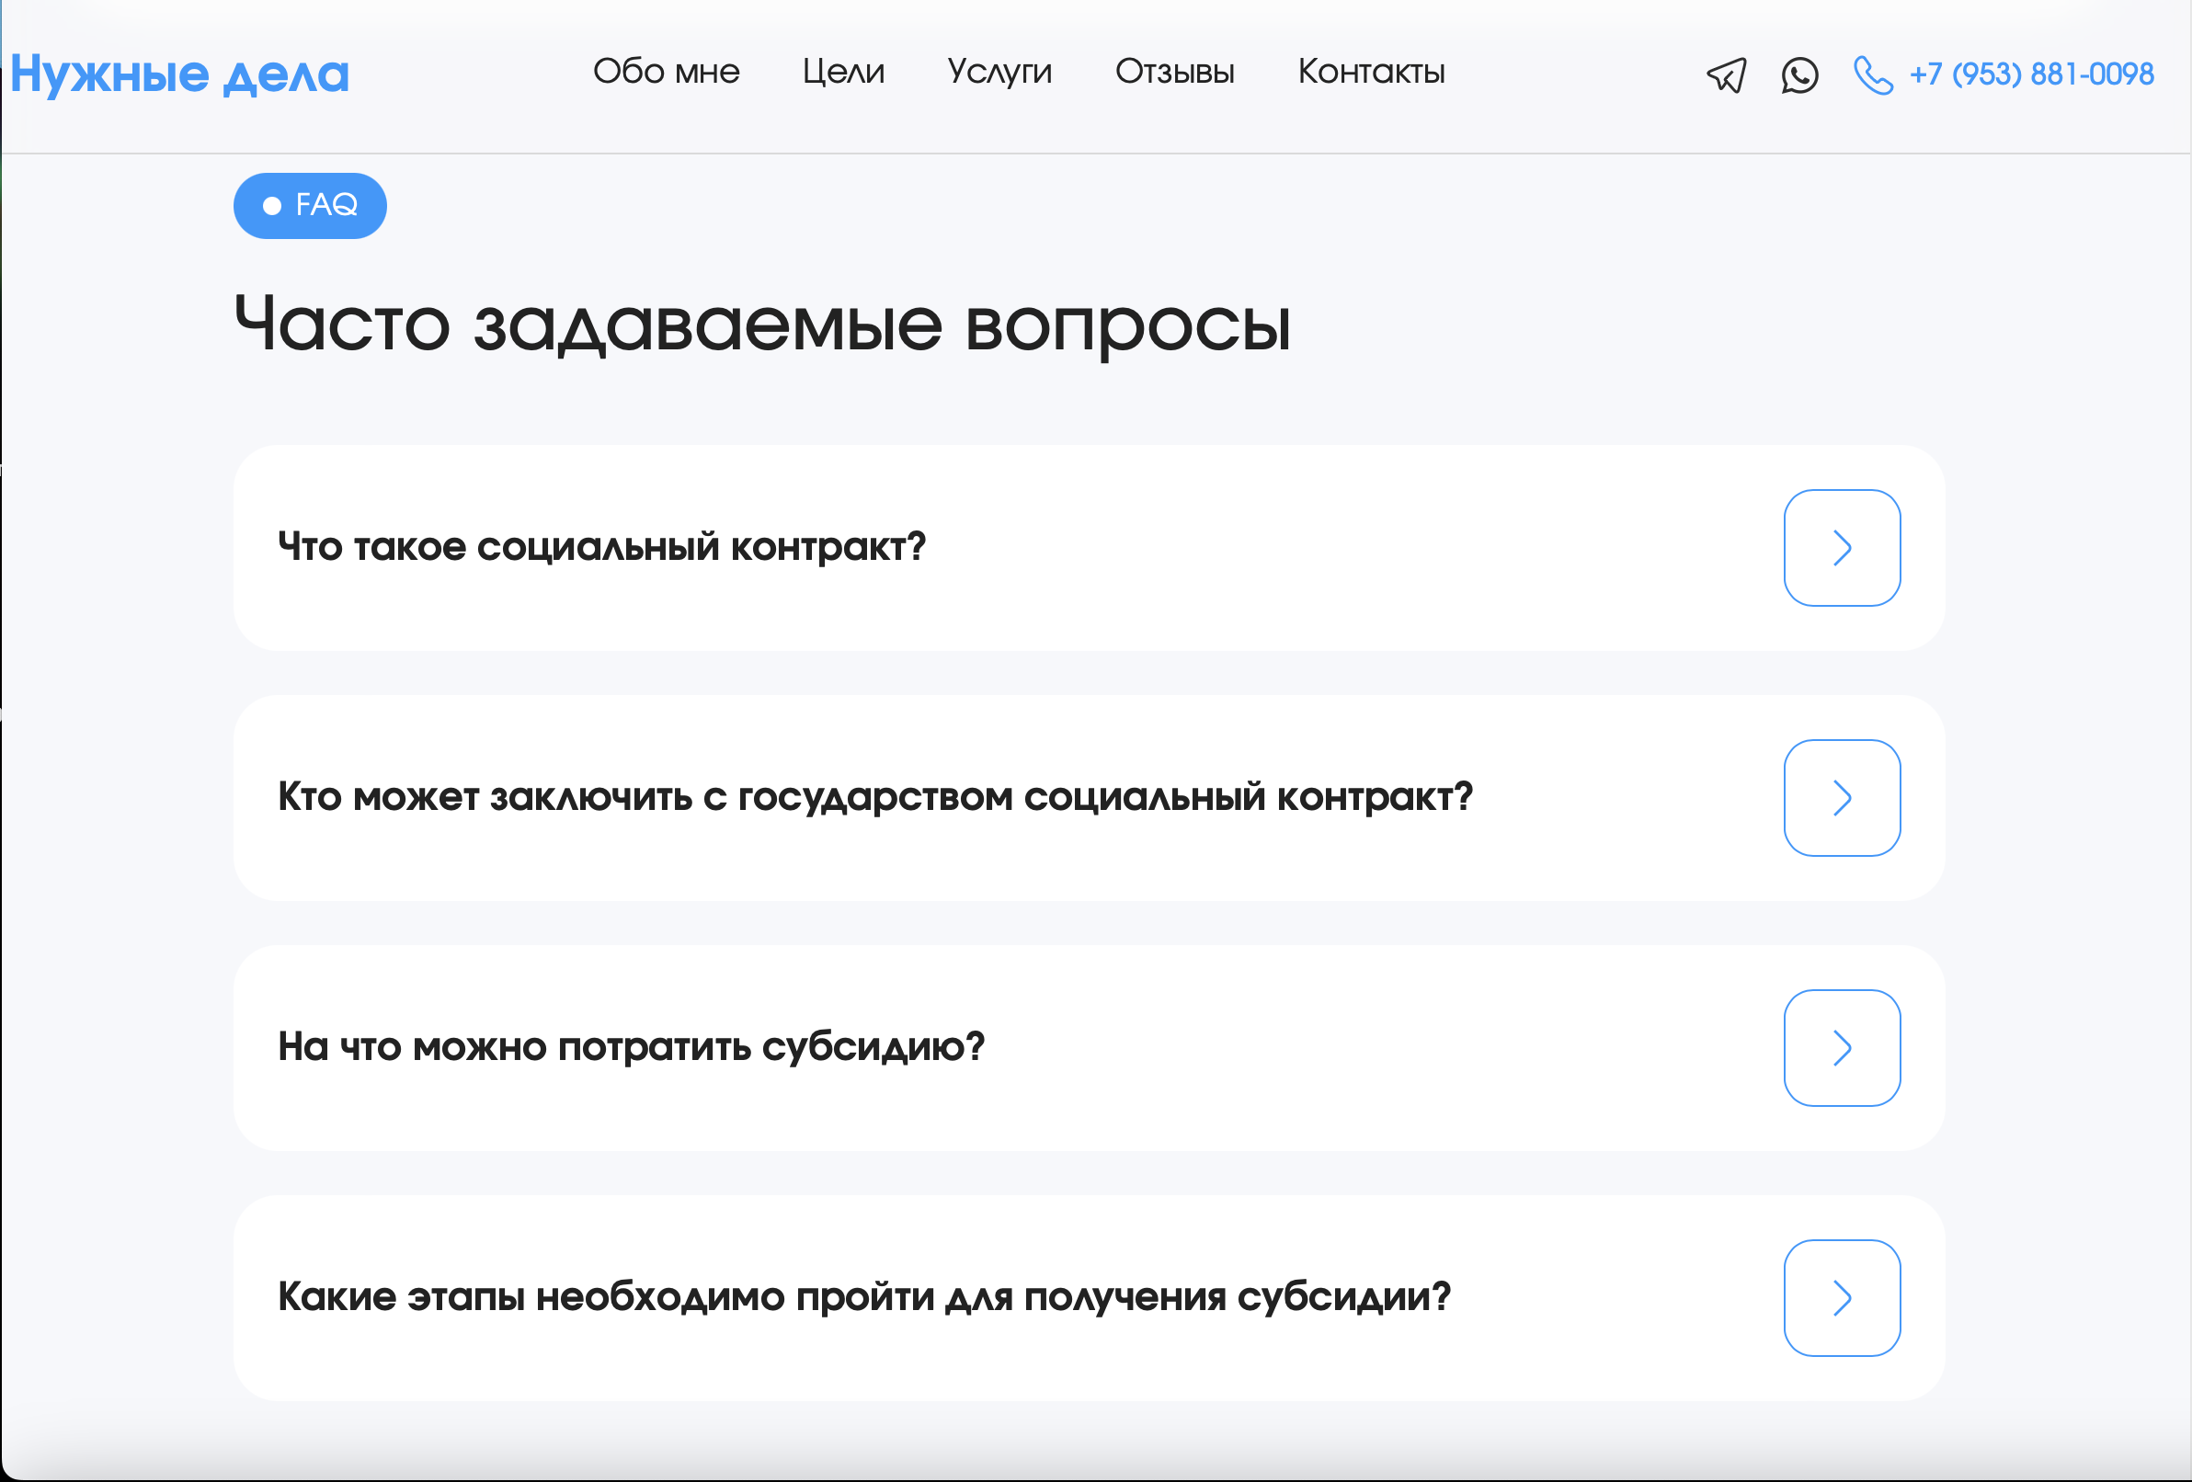Open the 'Контакты' menu item
Viewport: 2192px width, 1482px height.
[1372, 72]
